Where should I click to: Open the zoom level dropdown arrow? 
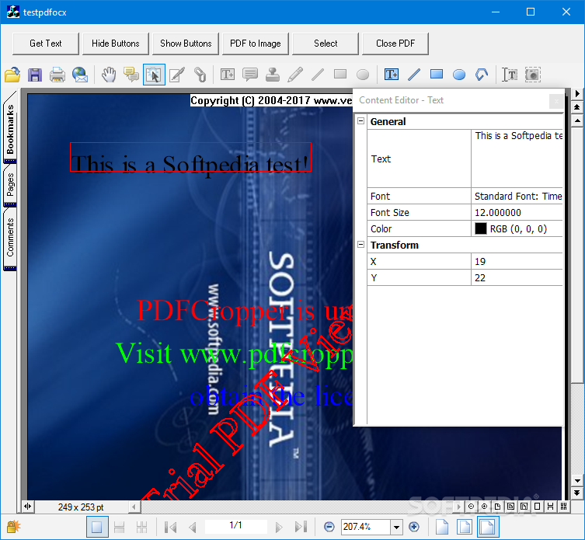396,527
